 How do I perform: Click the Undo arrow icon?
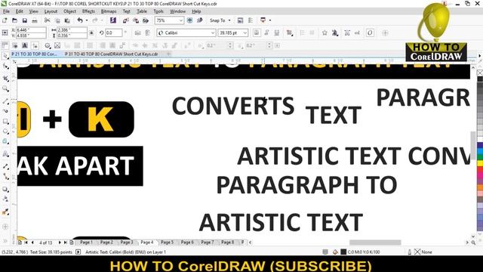click(x=80, y=20)
